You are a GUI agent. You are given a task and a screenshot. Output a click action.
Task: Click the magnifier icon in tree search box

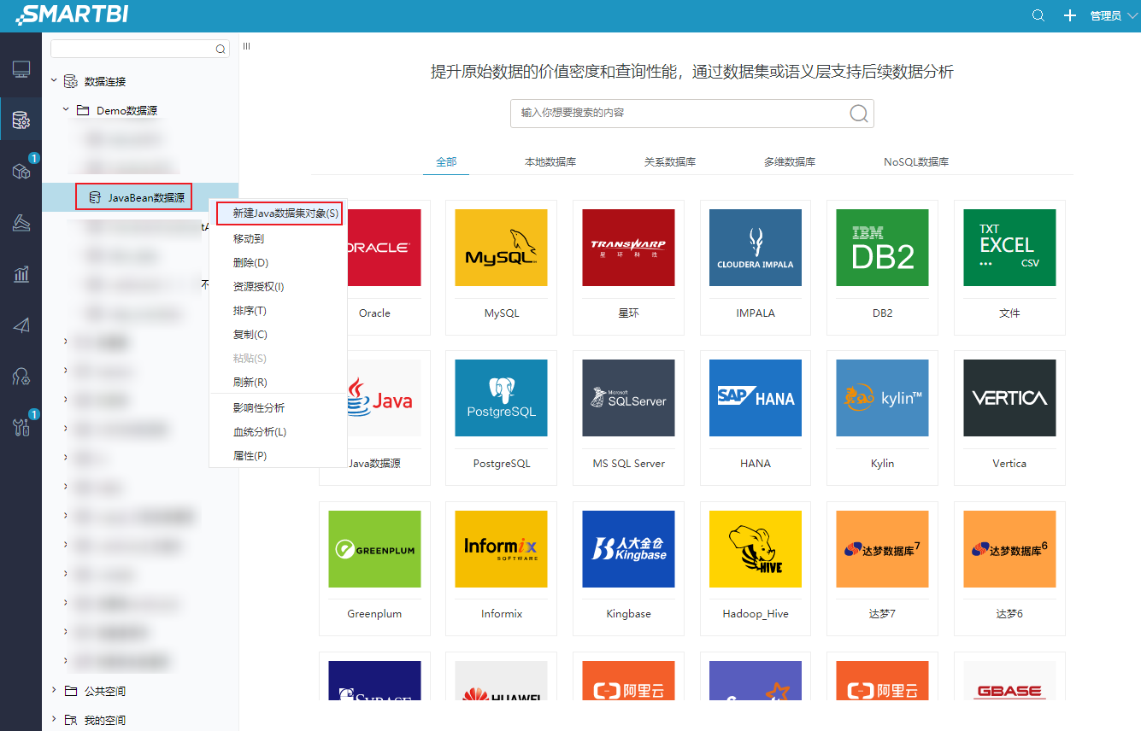tap(221, 50)
